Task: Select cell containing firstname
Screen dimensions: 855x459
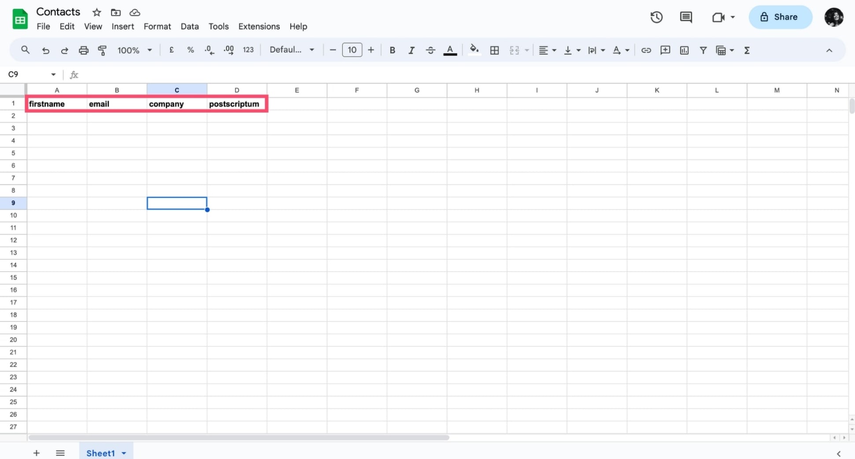Action: coord(57,104)
